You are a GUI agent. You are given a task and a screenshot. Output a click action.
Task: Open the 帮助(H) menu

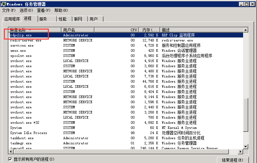coord(61,10)
